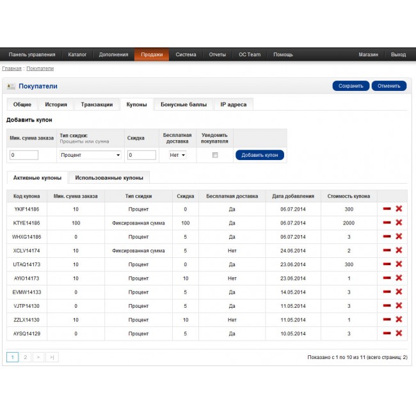
Task: Click red minus icon for coupon UTAQ14173
Action: pos(387,264)
